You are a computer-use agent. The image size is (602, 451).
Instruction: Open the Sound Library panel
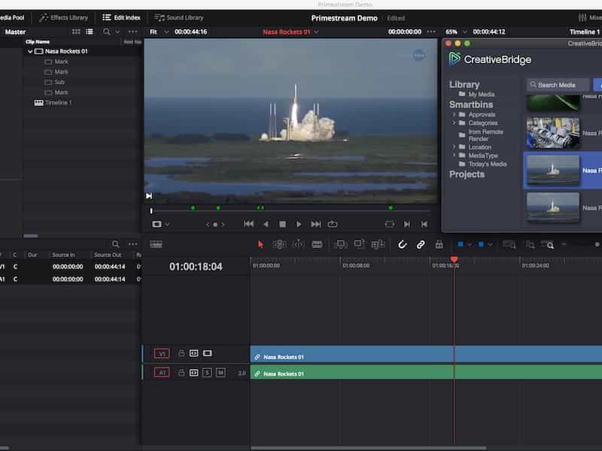click(179, 17)
